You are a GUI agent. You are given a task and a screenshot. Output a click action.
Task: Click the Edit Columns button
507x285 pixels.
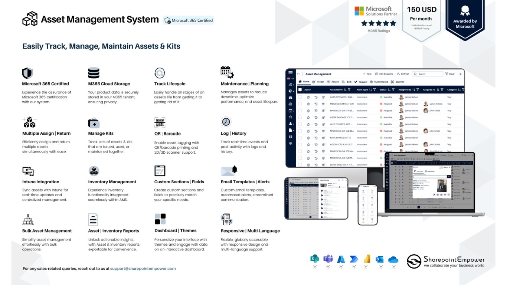pos(384,74)
